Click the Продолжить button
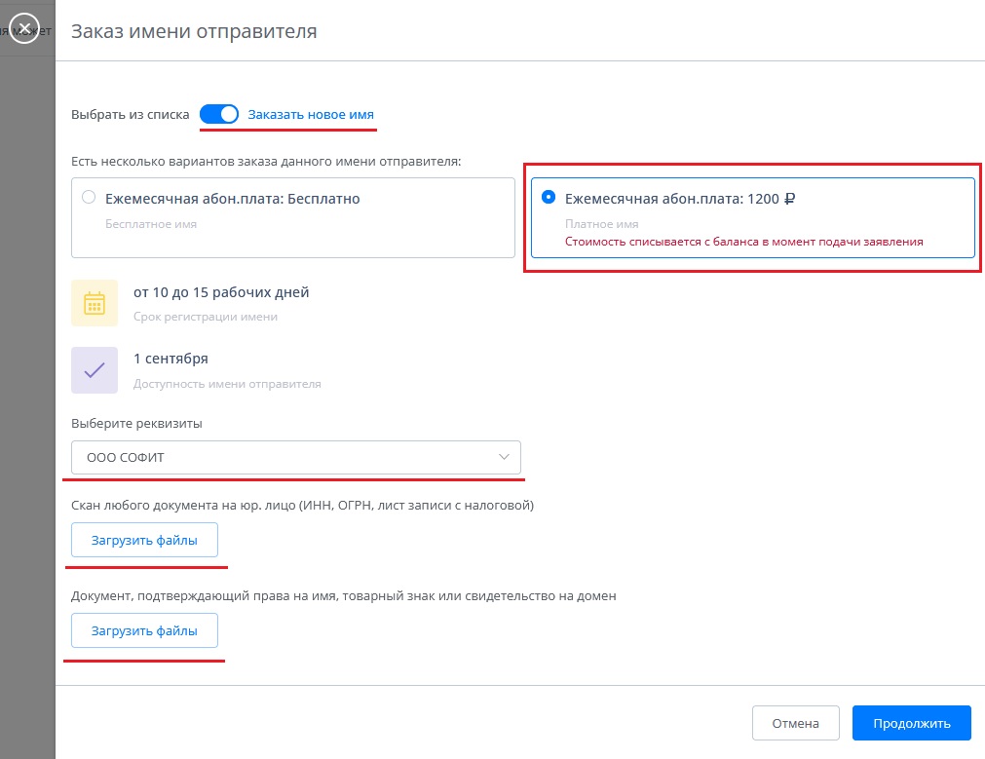The height and width of the screenshot is (759, 985). [912, 723]
